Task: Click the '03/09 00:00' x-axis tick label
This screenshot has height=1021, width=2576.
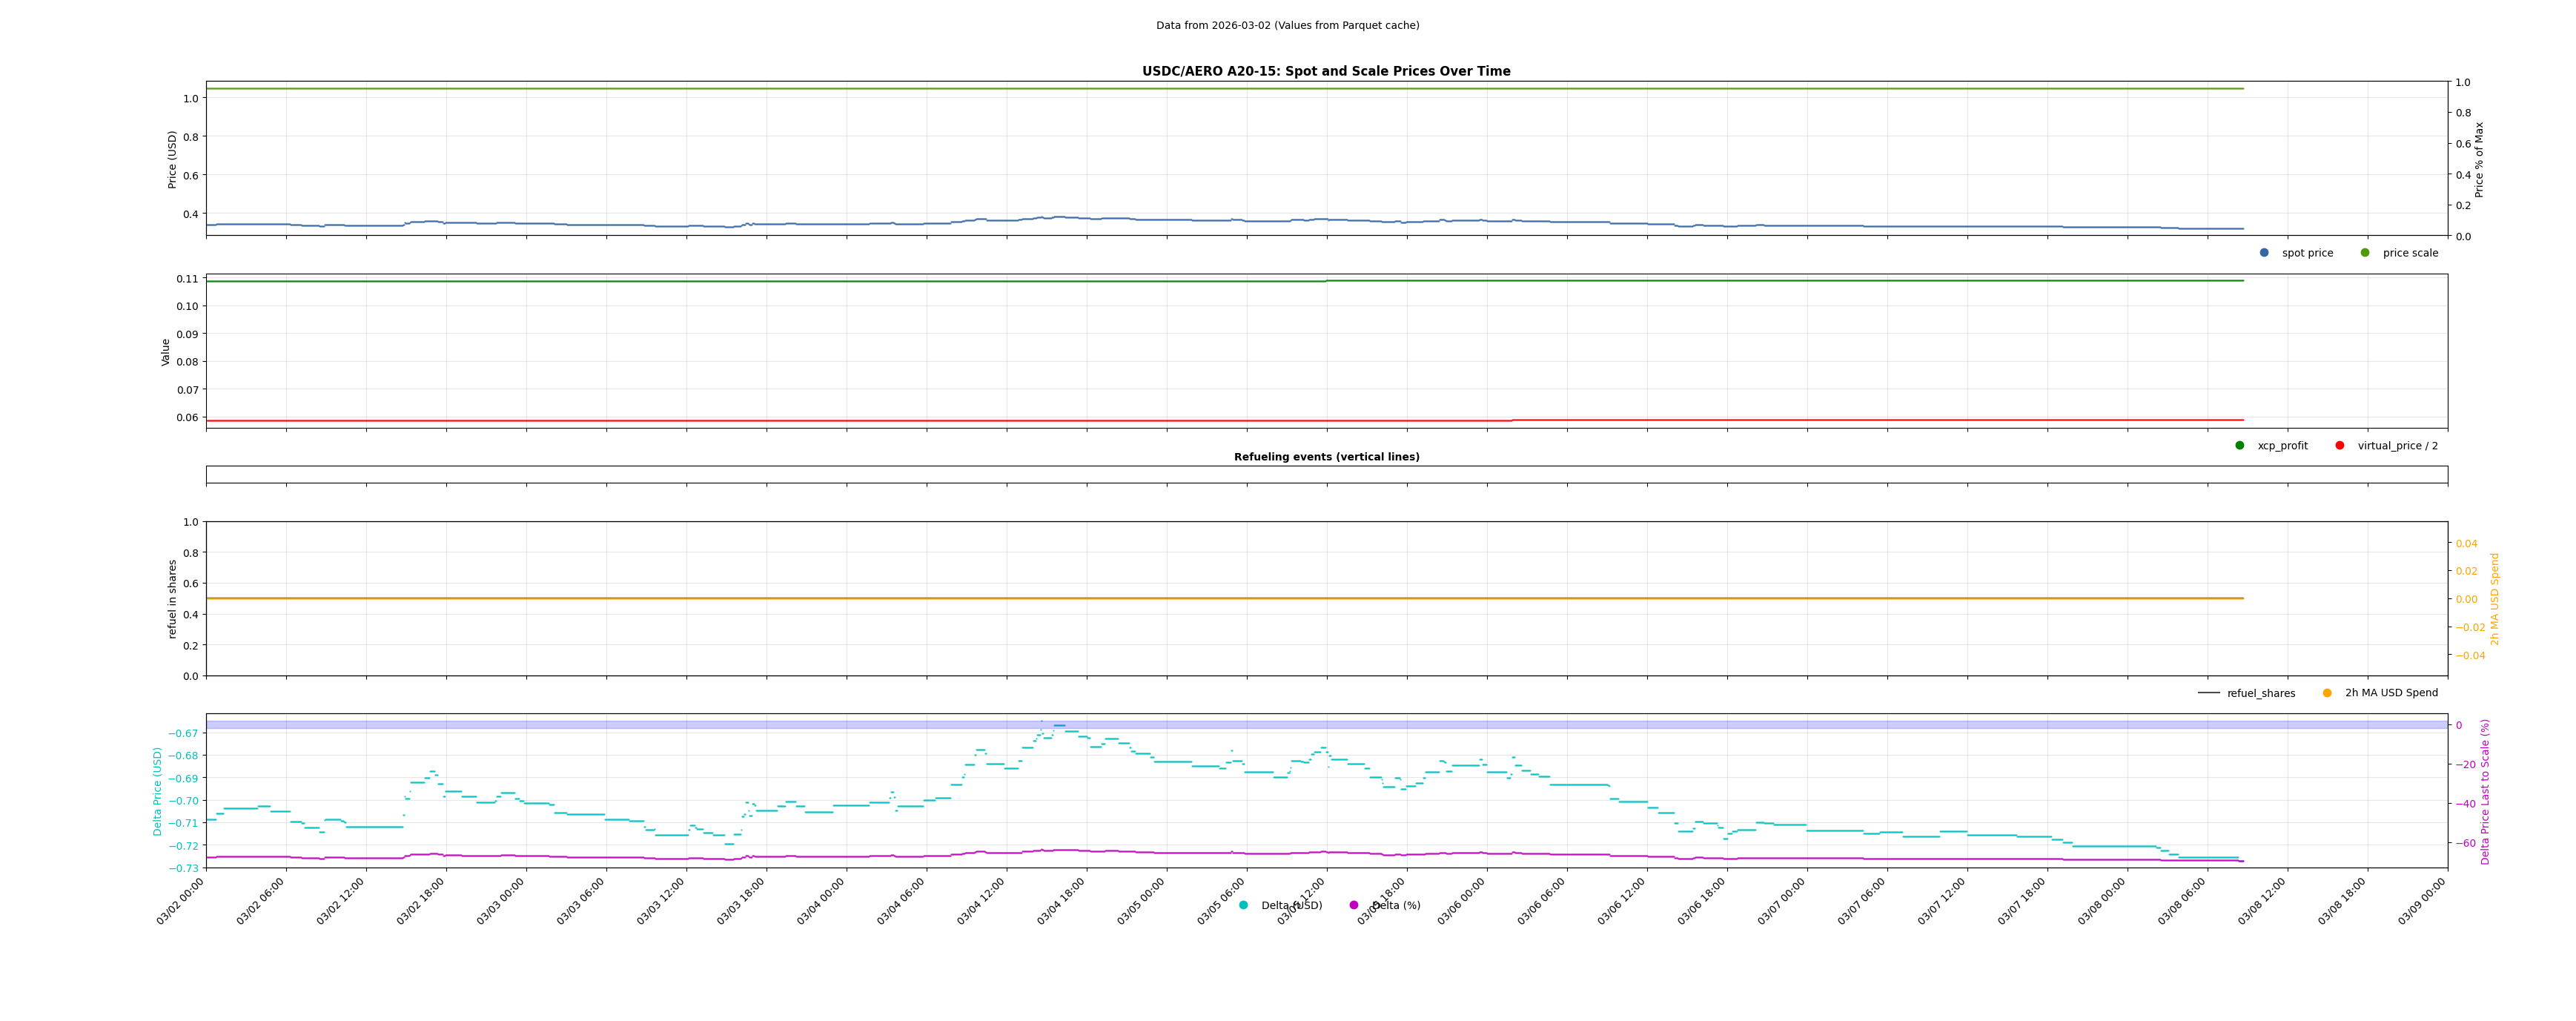Action: coord(2422,901)
